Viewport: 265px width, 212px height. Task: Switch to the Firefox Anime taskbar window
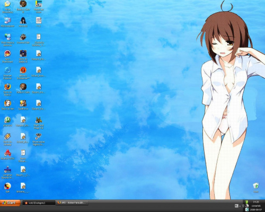pyautogui.click(x=72, y=202)
